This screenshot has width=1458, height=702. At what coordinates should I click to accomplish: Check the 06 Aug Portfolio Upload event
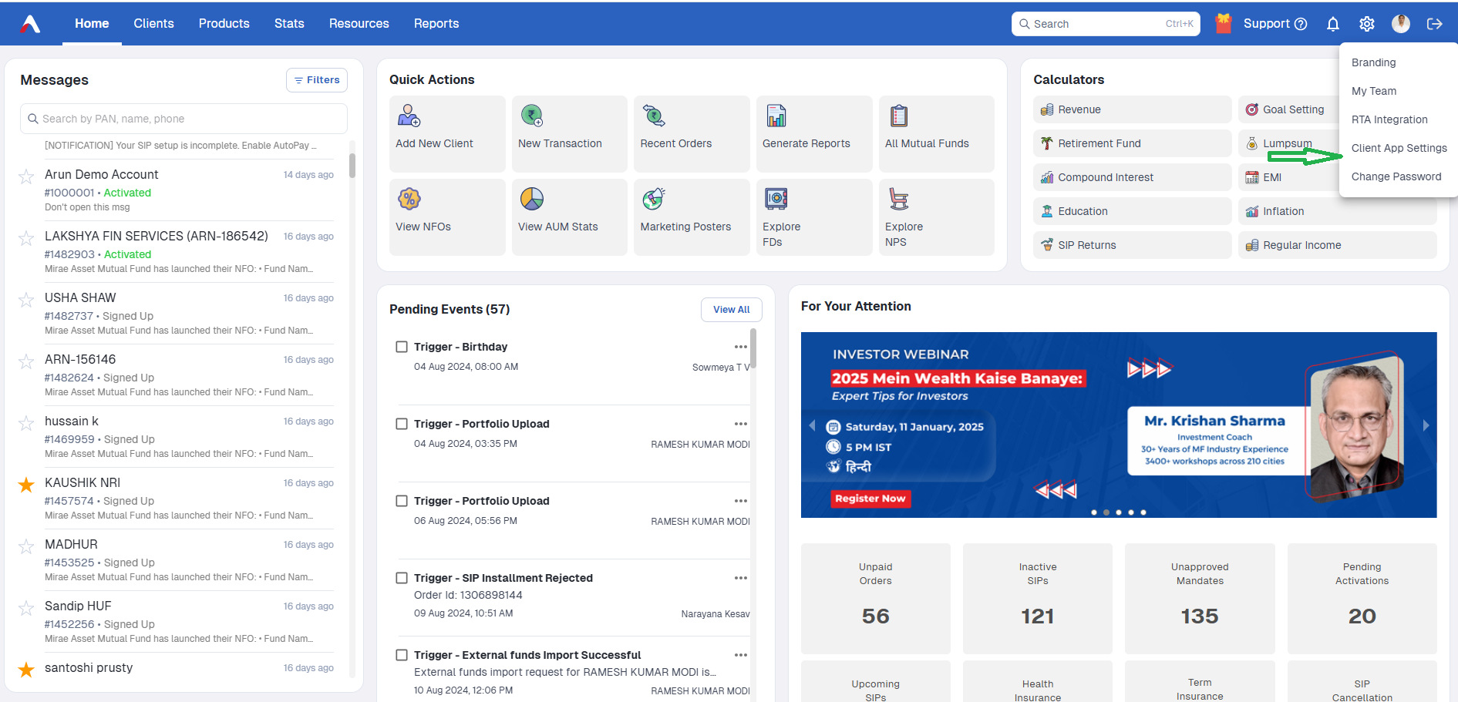coord(402,501)
